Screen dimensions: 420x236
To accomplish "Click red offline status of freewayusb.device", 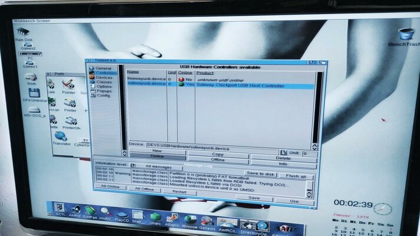I will (182, 79).
